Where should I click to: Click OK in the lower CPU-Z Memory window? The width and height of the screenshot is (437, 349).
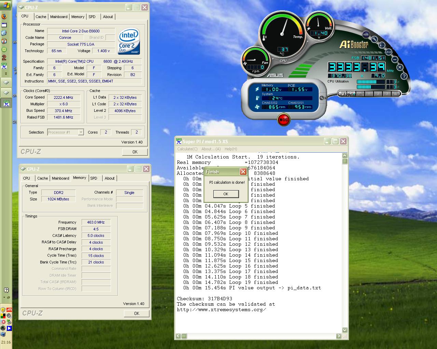137,314
